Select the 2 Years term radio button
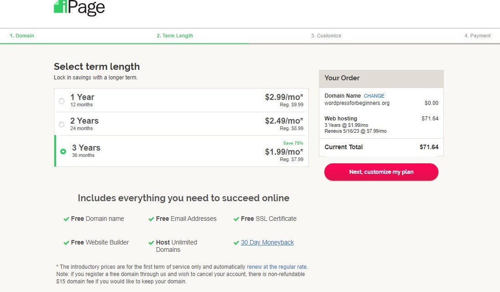Image resolution: width=500 pixels, height=292 pixels. [62, 124]
